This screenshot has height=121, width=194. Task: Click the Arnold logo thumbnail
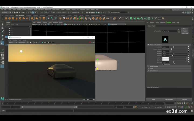pyautogui.click(x=165, y=40)
